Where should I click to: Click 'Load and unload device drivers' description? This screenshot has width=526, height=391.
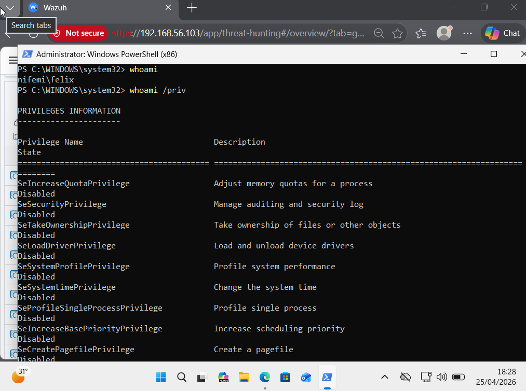point(284,246)
